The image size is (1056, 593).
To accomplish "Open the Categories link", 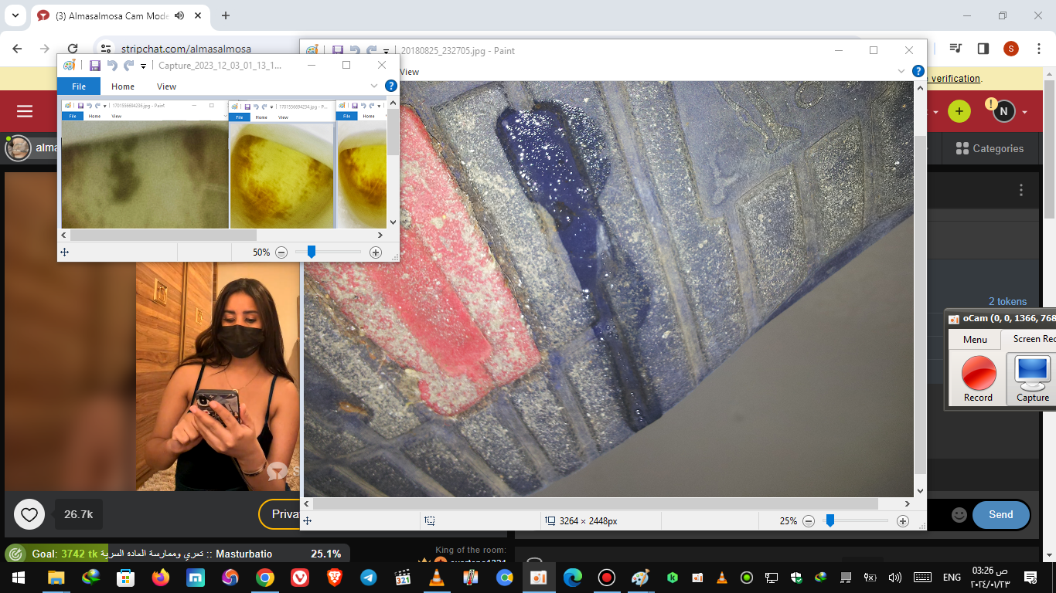I will point(990,148).
